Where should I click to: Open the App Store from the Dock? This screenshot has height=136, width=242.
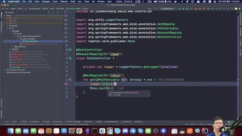point(64,131)
